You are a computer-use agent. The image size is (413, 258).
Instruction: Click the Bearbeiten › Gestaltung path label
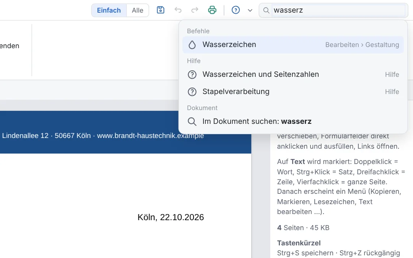coord(362,45)
